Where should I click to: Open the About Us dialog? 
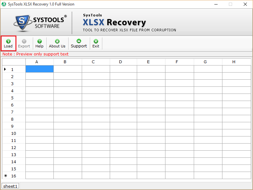point(57,44)
